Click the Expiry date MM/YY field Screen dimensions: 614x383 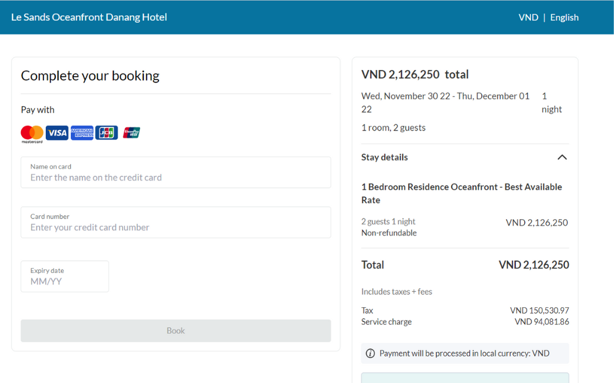(x=65, y=281)
